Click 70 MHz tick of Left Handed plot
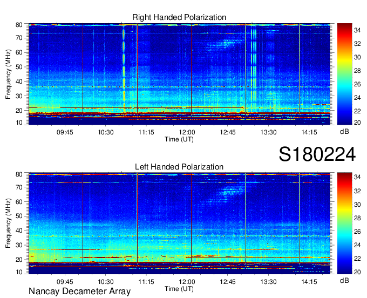 click(19, 187)
